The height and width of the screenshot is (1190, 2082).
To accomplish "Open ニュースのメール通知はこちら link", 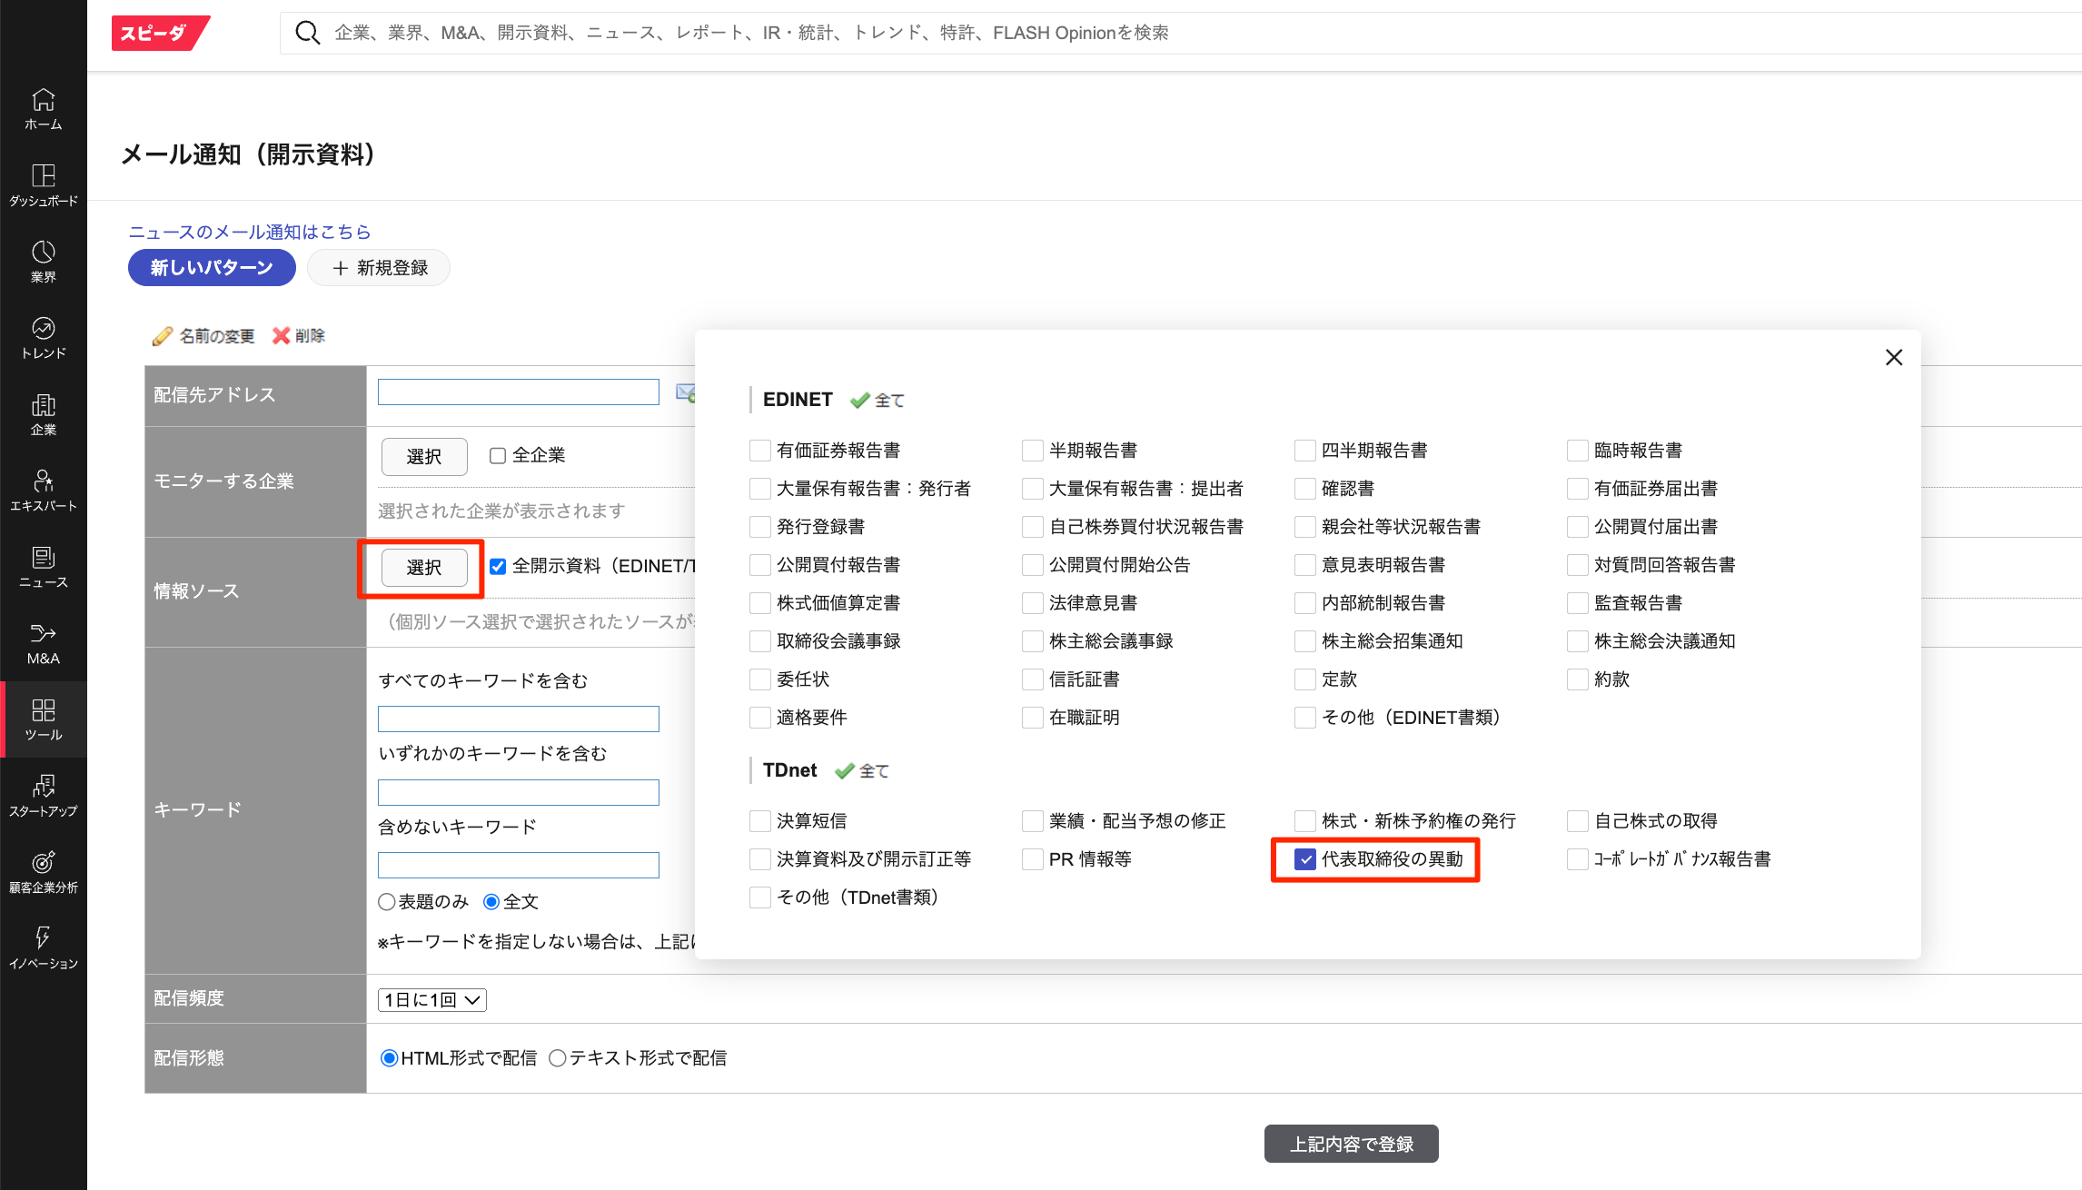I will [250, 232].
